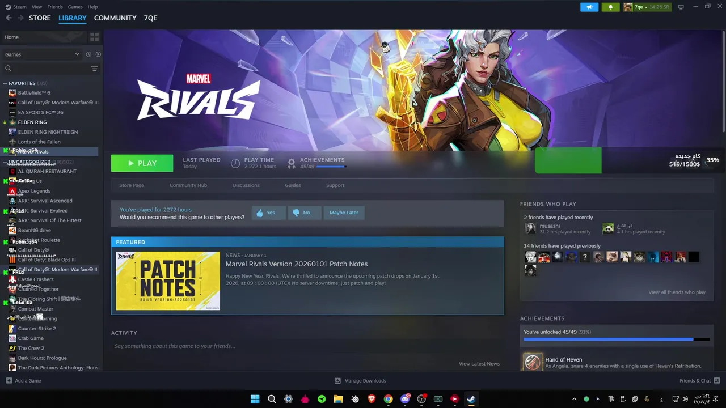The width and height of the screenshot is (726, 408).
Task: Open the Discussions tab
Action: [x=246, y=185]
